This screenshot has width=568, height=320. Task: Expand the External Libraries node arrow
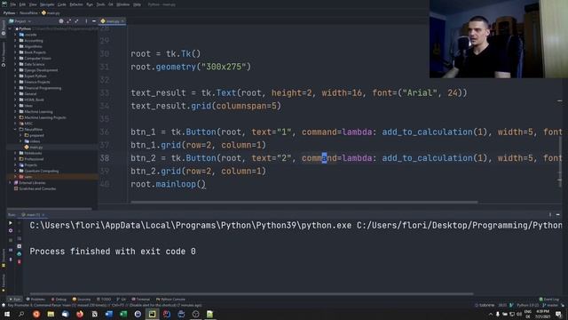pos(11,183)
